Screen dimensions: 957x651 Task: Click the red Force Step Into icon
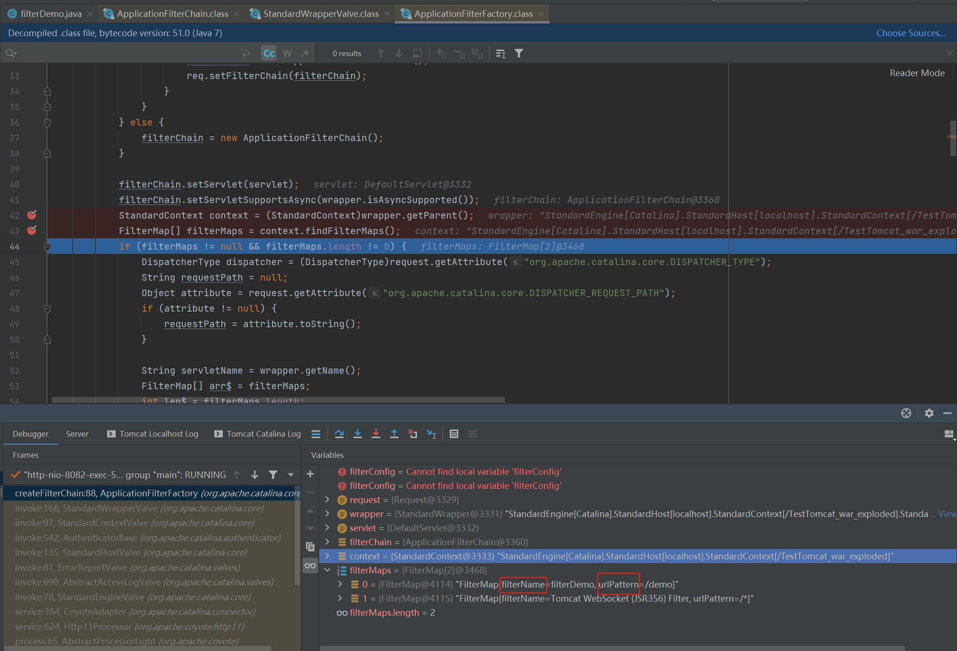tap(376, 434)
